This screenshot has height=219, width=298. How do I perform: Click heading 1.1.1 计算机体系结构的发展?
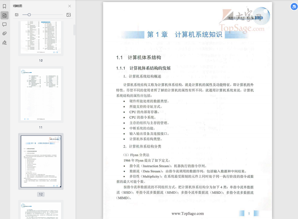click(x=143, y=68)
